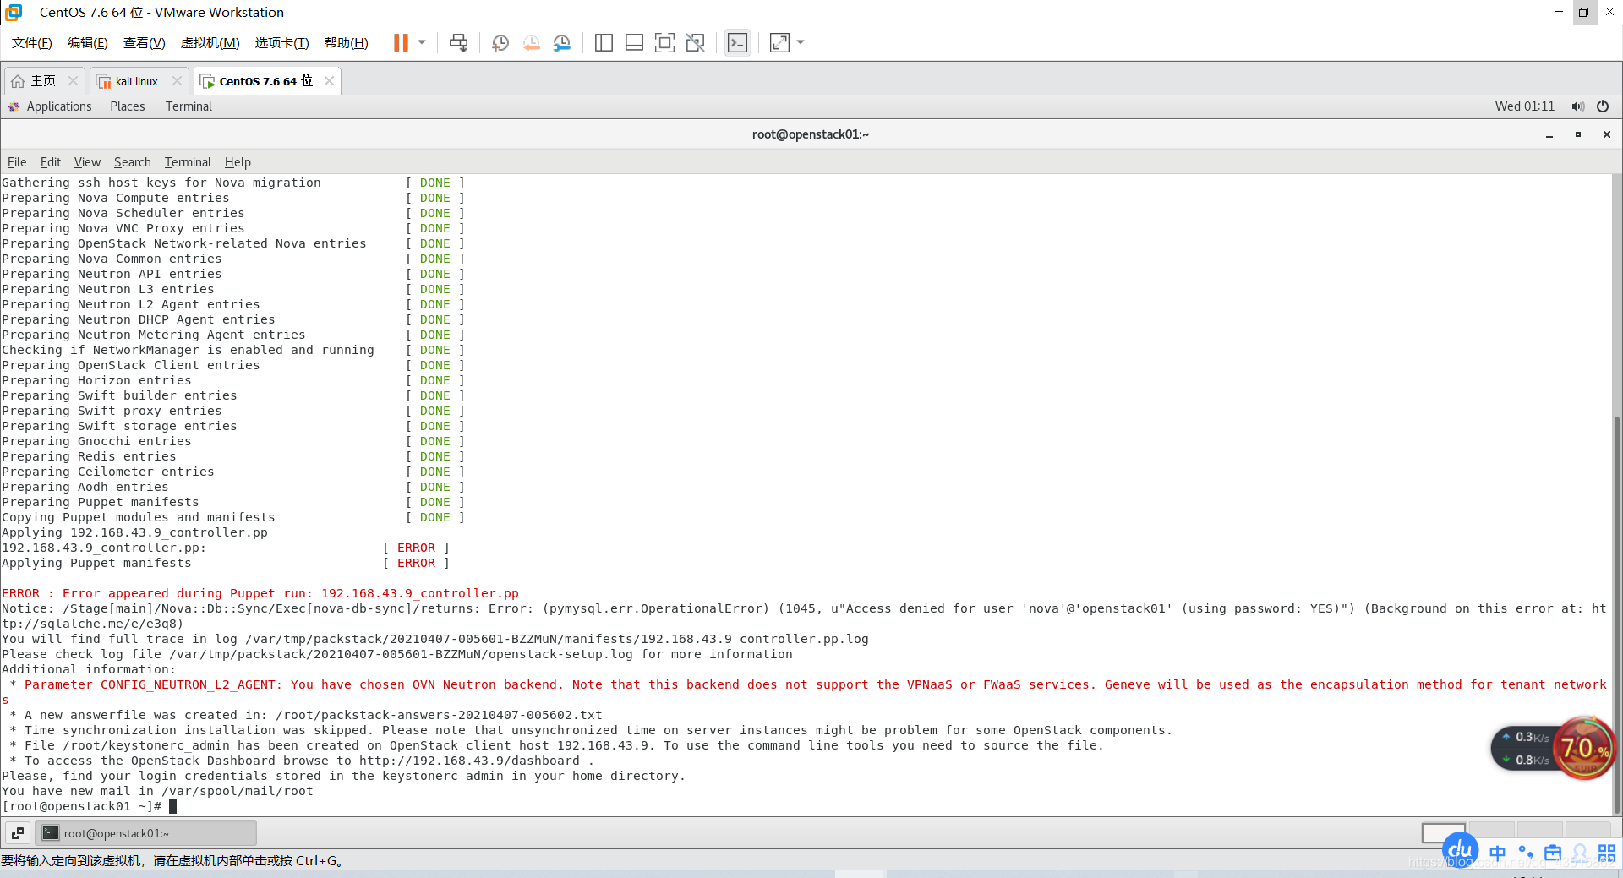Open the power options dropdown arrow beside pause
The width and height of the screenshot is (1623, 878).
pos(422,42)
